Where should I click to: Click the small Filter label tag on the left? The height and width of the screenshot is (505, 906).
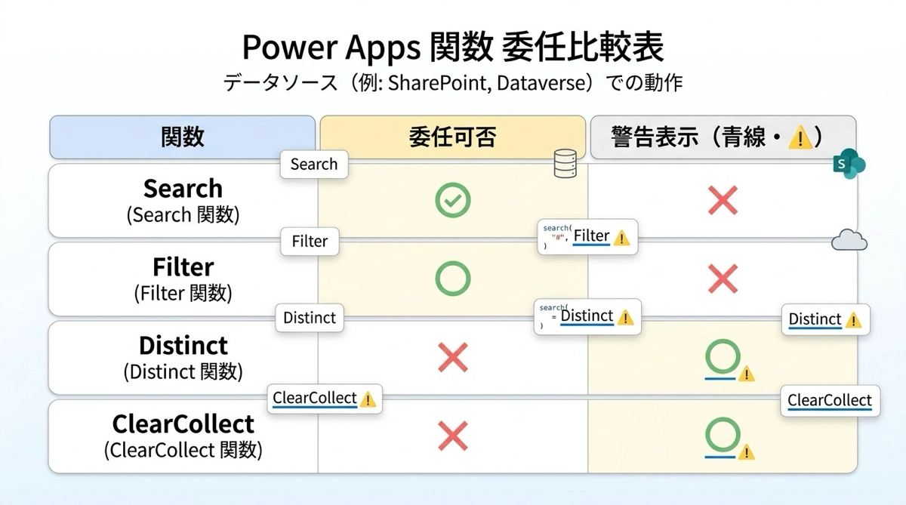310,242
